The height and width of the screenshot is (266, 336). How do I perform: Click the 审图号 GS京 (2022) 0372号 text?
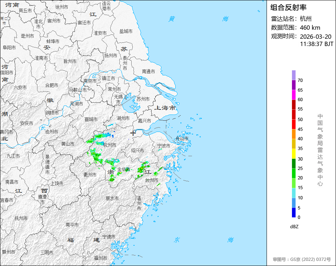[302, 259]
